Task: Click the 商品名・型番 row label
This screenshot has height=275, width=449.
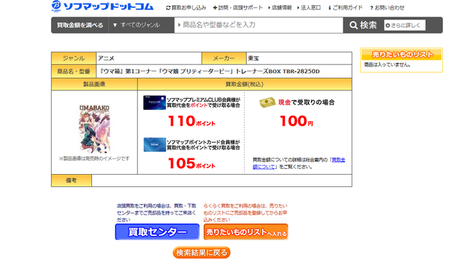Action: click(73, 71)
